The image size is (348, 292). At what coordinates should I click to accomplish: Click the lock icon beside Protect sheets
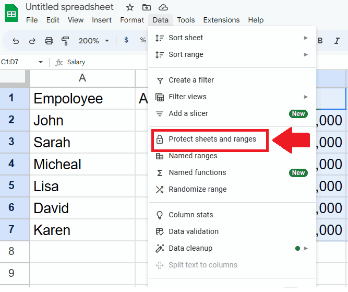(x=160, y=139)
